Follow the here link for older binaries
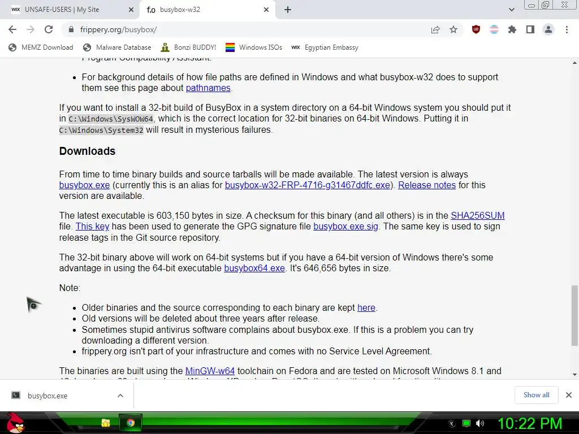Viewport: 579px width, 434px height. (366, 307)
